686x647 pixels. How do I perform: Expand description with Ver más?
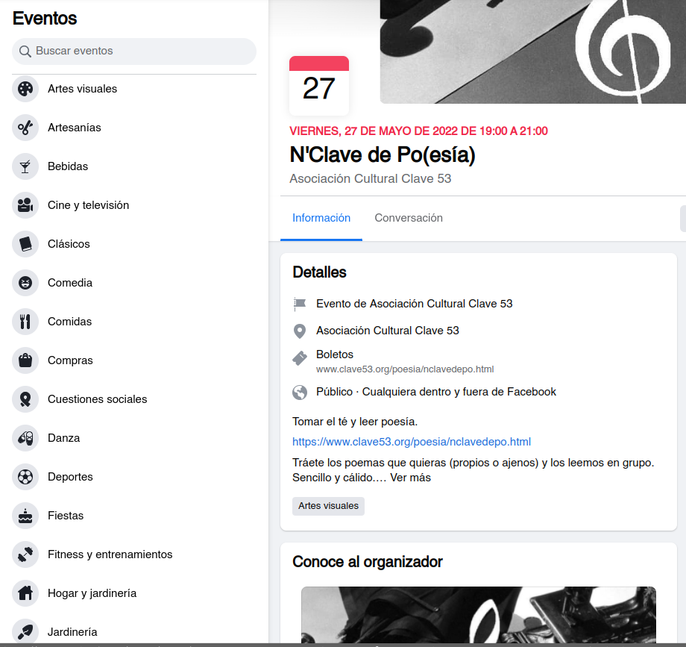click(x=410, y=478)
